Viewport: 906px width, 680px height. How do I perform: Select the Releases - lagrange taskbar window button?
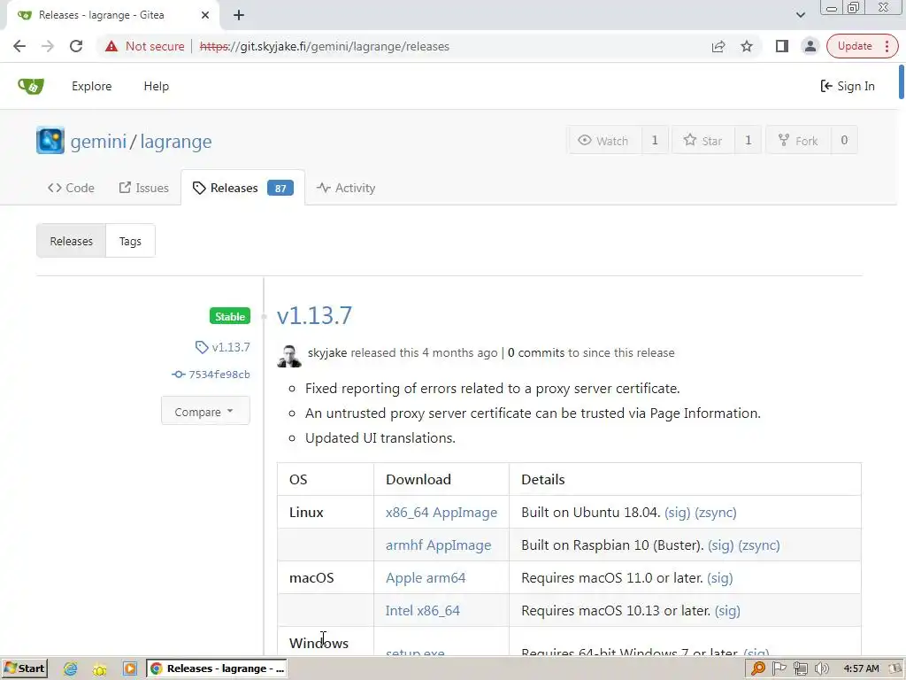218,668
